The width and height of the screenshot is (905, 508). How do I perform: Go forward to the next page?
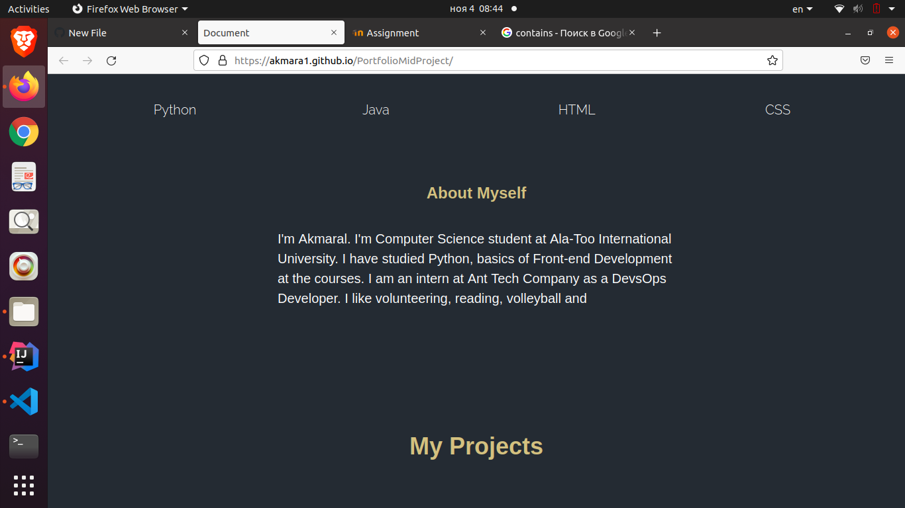[x=87, y=60]
